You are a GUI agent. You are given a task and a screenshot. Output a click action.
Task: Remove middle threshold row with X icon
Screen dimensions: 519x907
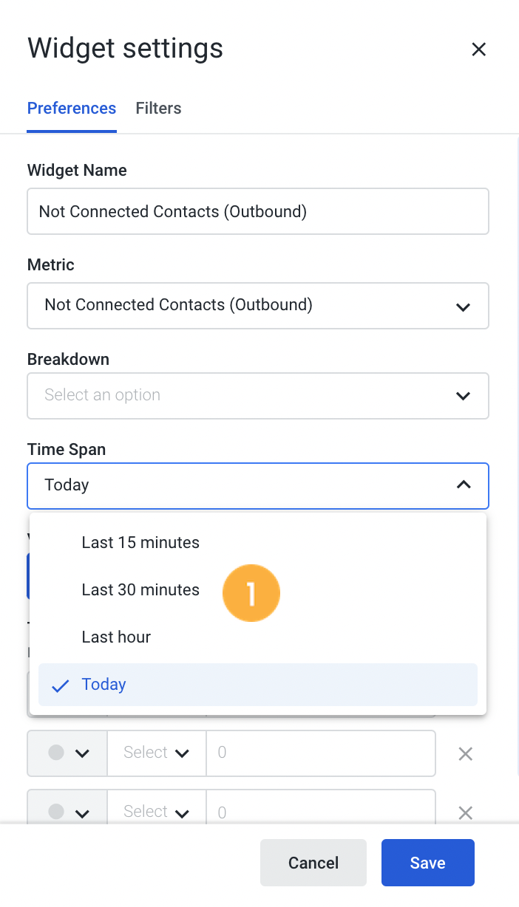pyautogui.click(x=466, y=754)
